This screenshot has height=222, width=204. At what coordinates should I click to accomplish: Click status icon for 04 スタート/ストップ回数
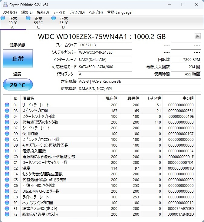7,116
